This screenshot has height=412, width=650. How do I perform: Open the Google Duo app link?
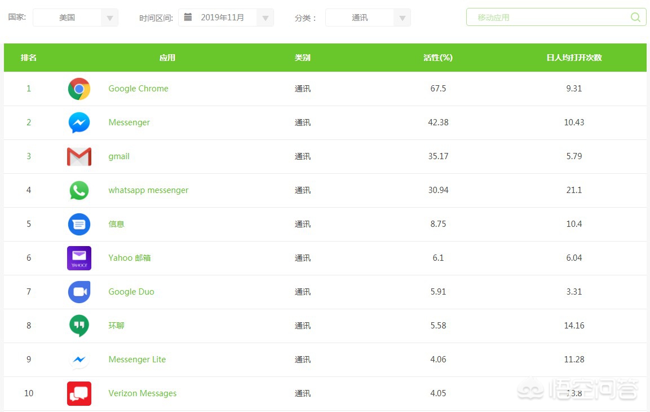coord(131,292)
